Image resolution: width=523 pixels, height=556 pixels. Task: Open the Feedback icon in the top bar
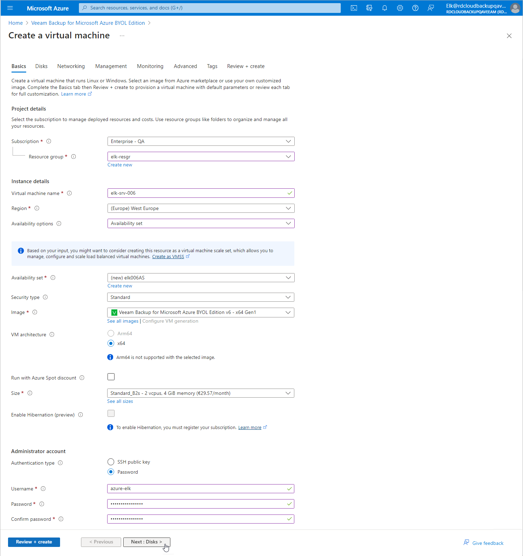click(430, 8)
